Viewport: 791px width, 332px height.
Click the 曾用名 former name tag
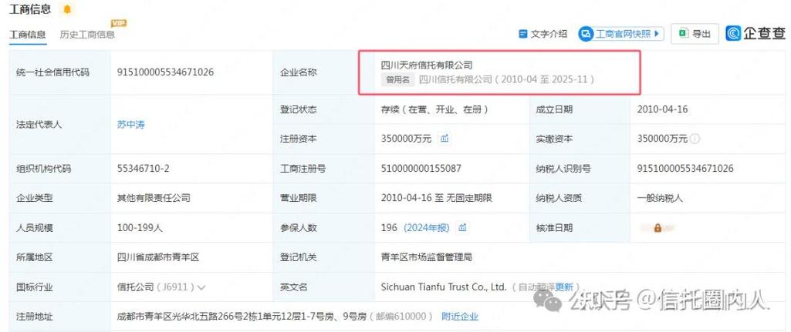pyautogui.click(x=395, y=79)
